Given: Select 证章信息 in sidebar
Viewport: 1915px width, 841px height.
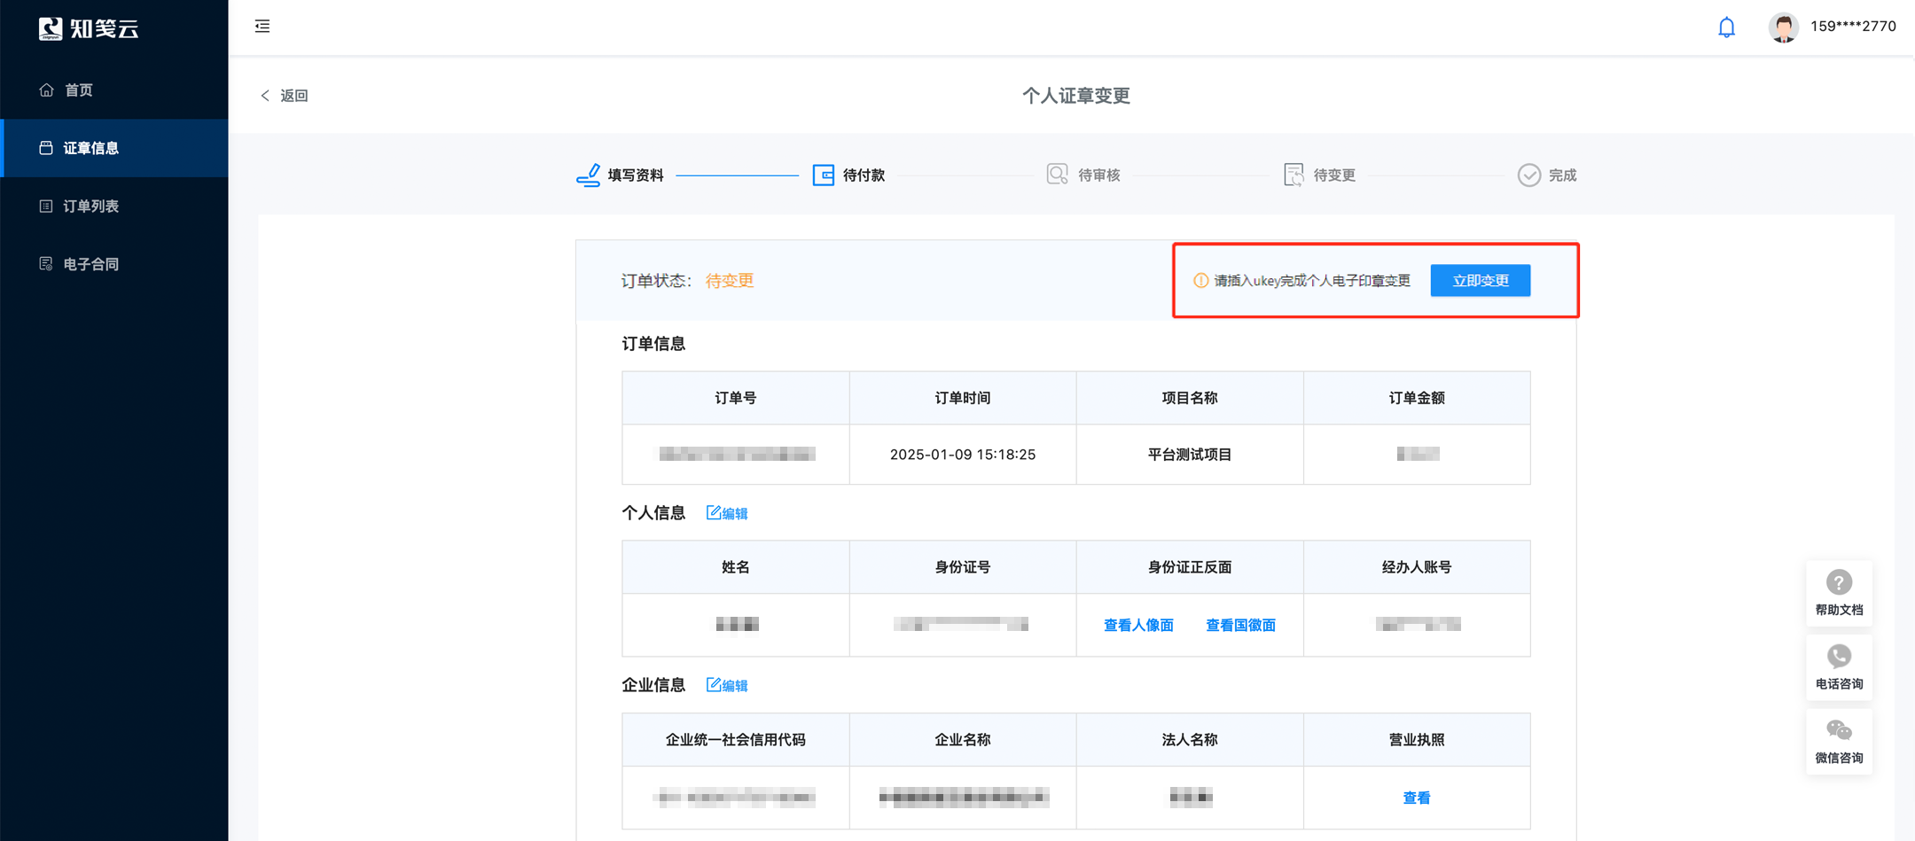Looking at the screenshot, I should tap(114, 148).
